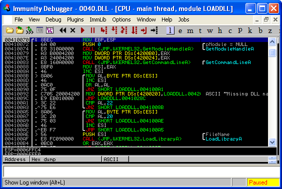Click the Immunity Debugger title bar icon
The width and height of the screenshot is (282, 189).
[7, 8]
